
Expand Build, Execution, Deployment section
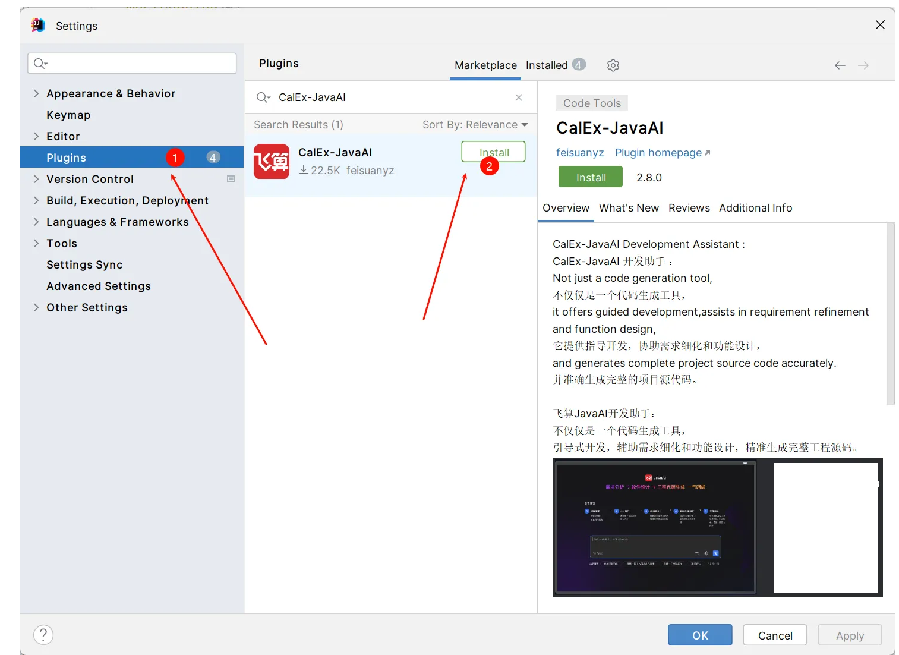click(x=36, y=200)
